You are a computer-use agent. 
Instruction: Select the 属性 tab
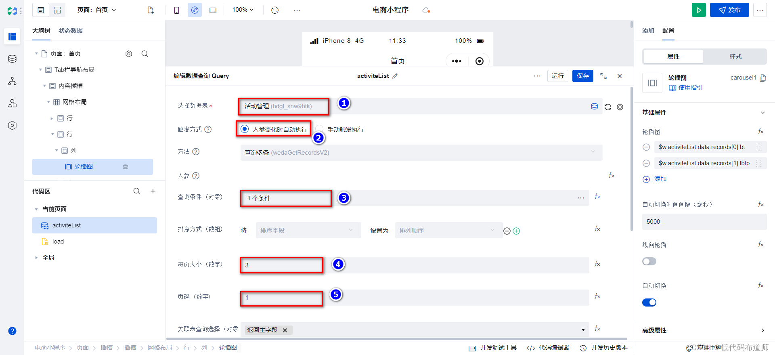coord(673,57)
